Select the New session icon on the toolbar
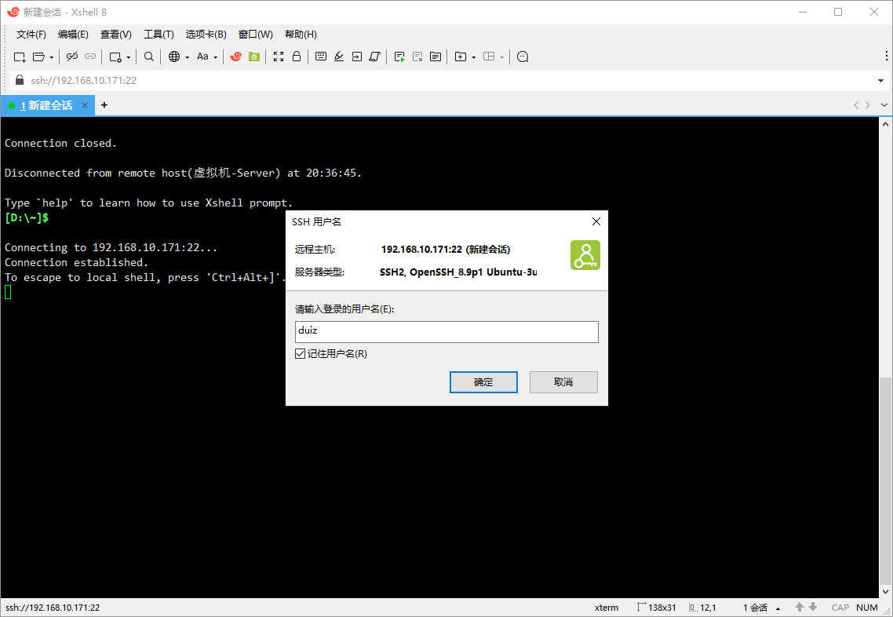This screenshot has width=893, height=617. pyautogui.click(x=18, y=57)
